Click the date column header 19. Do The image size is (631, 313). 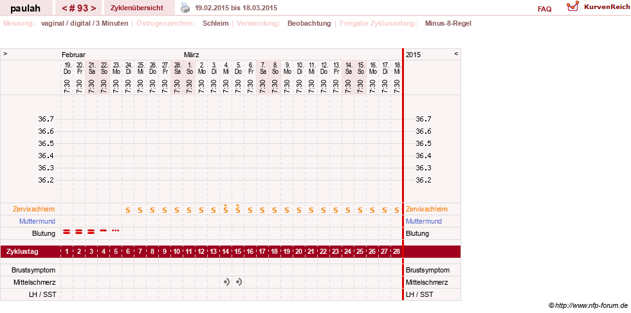[67, 68]
